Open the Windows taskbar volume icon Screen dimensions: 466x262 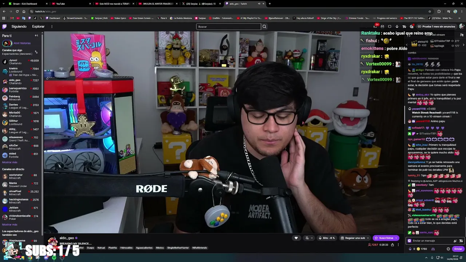click(x=443, y=258)
